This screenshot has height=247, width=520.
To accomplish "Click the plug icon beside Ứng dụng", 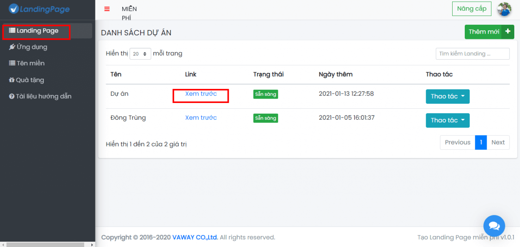I will coord(12,47).
